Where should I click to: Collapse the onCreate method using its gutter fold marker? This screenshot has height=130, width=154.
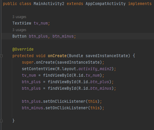point(1,56)
